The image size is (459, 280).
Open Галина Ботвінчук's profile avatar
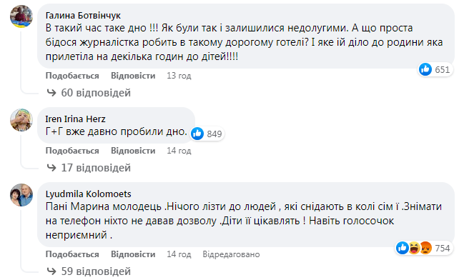click(x=21, y=16)
